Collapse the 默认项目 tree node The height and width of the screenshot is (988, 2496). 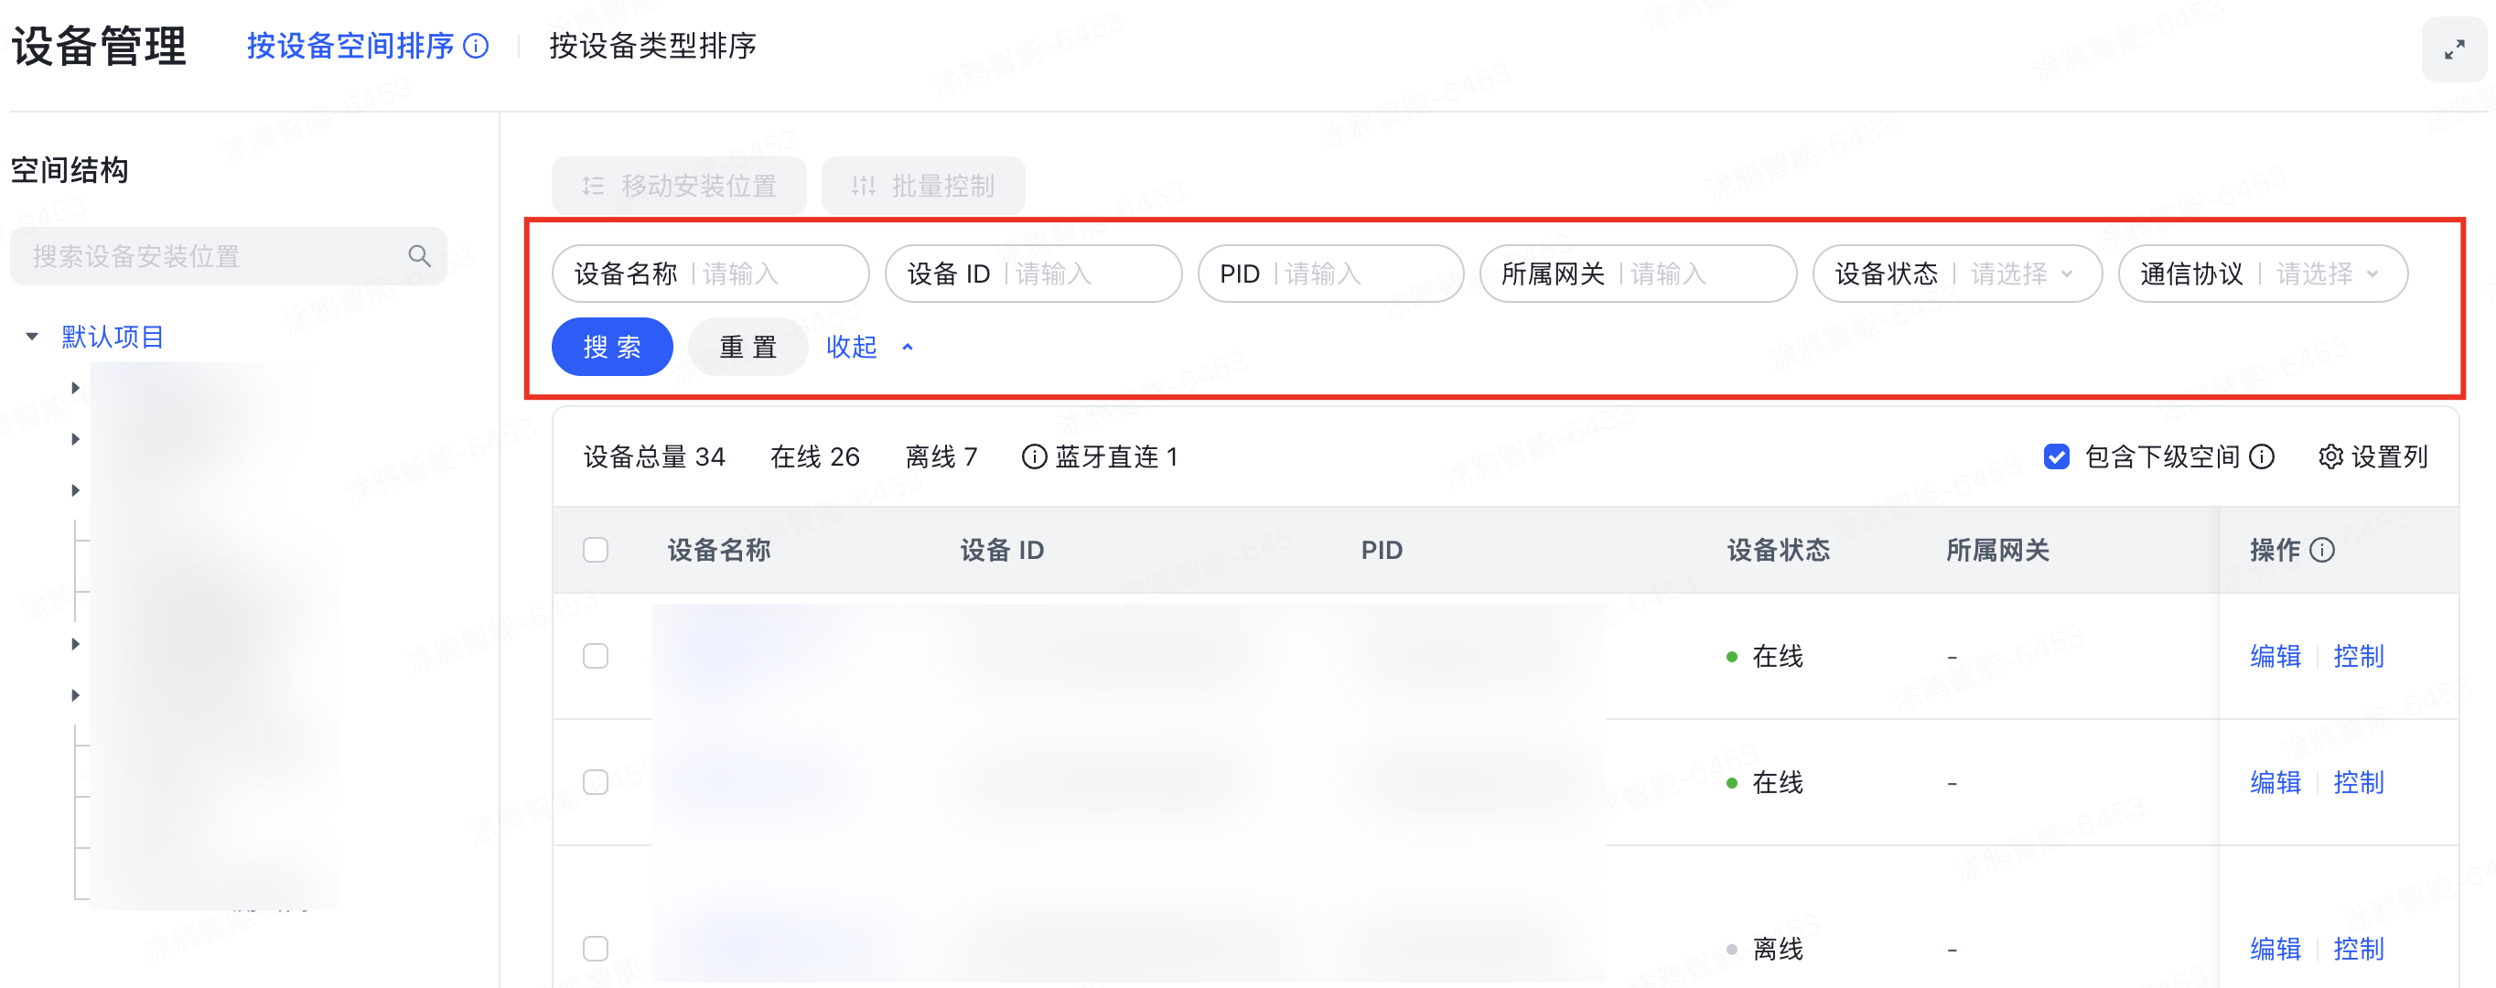click(x=32, y=336)
